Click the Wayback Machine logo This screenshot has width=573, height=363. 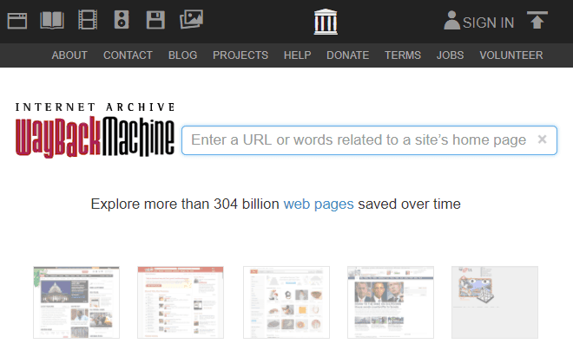tap(95, 132)
